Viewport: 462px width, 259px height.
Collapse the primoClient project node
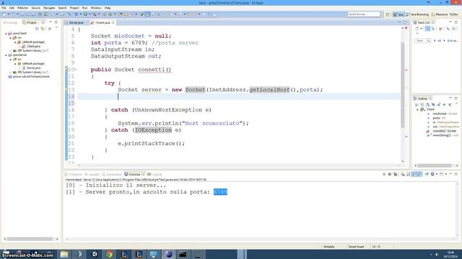tap(6, 34)
